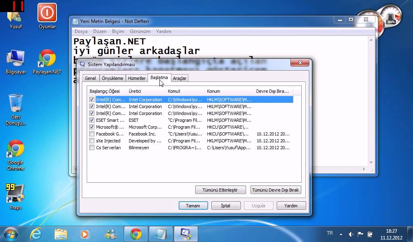The width and height of the screenshot is (413, 242).
Task: Launch Internet Explorer from the taskbar
Action: tap(35, 234)
